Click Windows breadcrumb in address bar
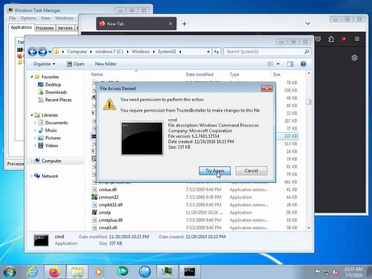Image resolution: width=372 pixels, height=279 pixels. coord(141,52)
